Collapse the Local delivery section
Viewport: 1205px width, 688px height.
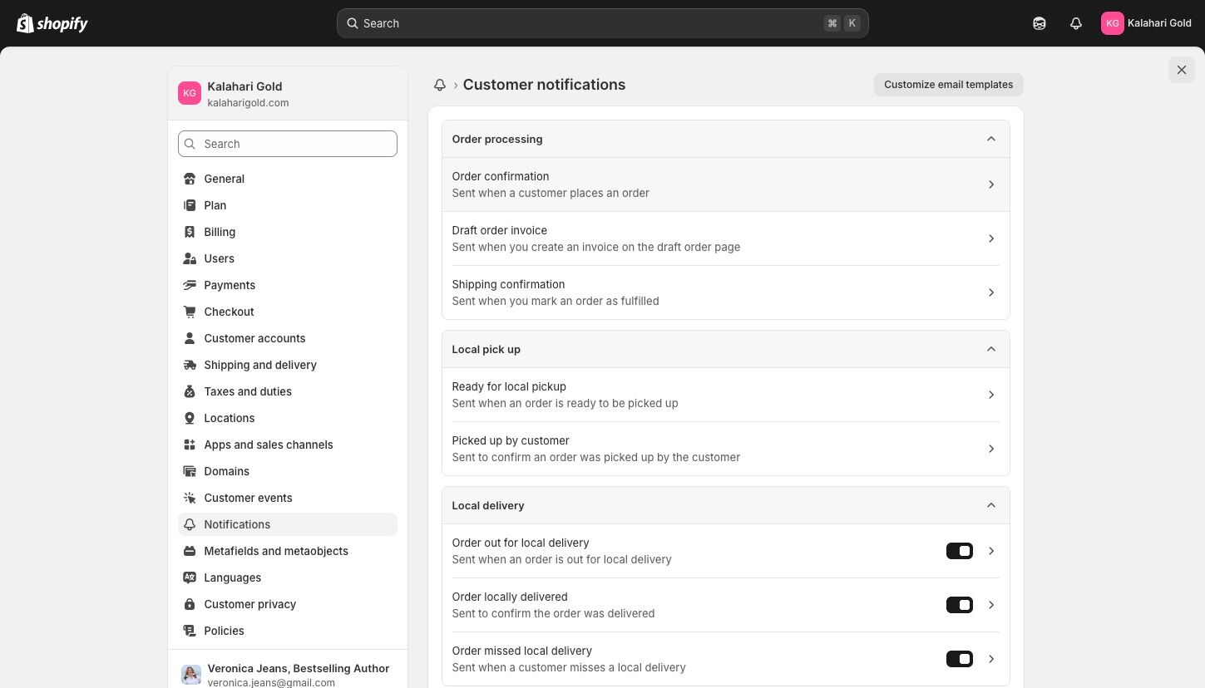coord(990,505)
